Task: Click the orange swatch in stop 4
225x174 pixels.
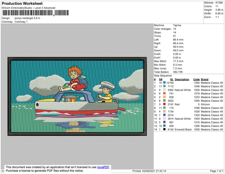Action: click(164, 93)
